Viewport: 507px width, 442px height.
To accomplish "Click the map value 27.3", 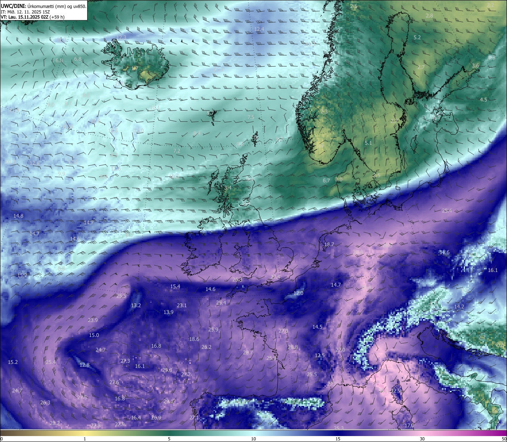I will pyautogui.click(x=125, y=361).
